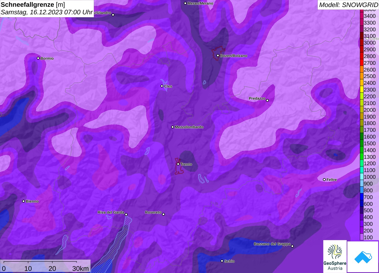Screen dimensions: 379x273
Task: Select the 700 m legend color swatch
Action: (x=362, y=197)
